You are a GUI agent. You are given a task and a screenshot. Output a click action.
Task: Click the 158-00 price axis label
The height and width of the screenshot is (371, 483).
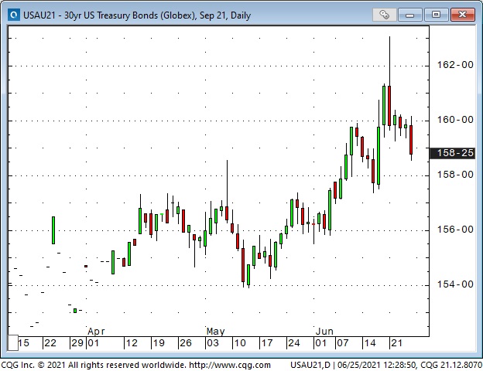tap(455, 175)
